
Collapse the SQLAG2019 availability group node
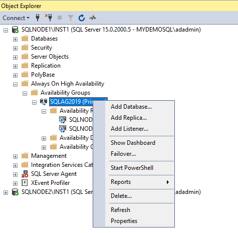[x=34, y=102]
